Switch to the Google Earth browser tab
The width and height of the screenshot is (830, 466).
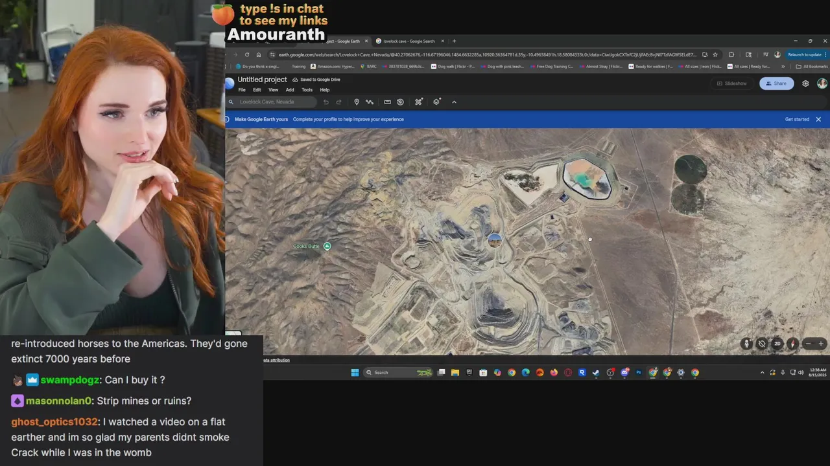coord(344,41)
